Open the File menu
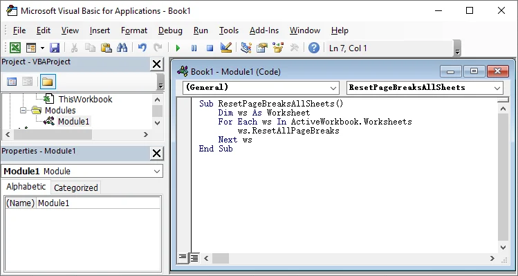Viewport: 518px width, 276px height. [19, 30]
